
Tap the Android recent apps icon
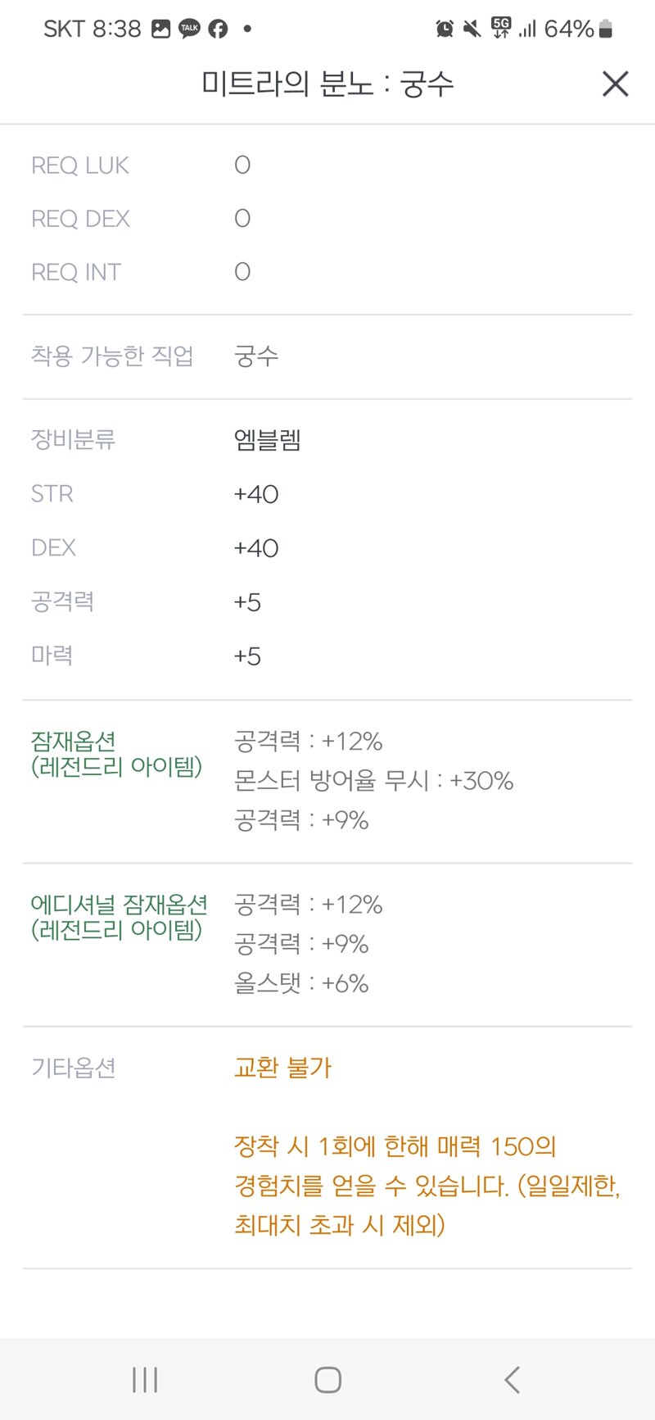[145, 1380]
